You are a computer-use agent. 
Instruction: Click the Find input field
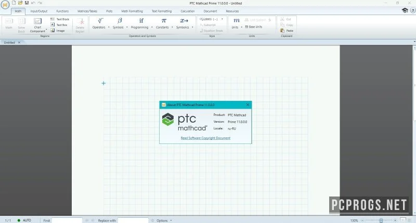(x=67, y=220)
